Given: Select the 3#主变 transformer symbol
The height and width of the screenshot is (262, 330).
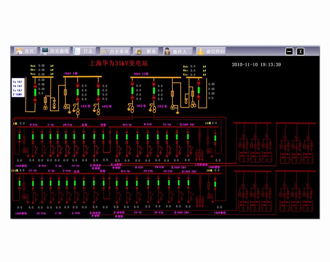Looking at the screenshot, I should (x=132, y=109).
